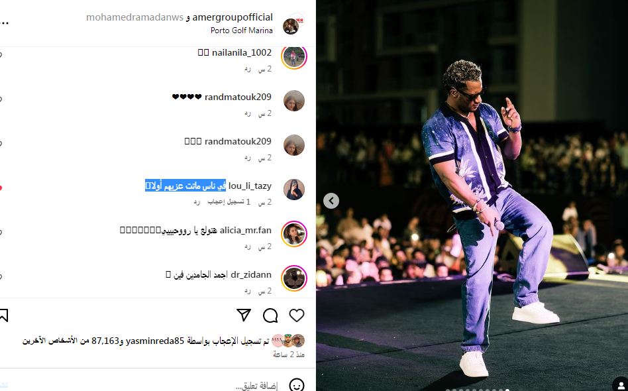Like the post with the heart icon
Screen dimensions: 628x391
(297, 315)
